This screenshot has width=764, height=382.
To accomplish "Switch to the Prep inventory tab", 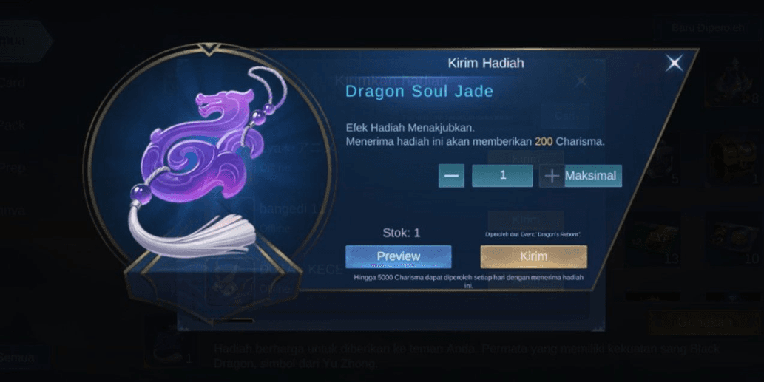I will [13, 168].
